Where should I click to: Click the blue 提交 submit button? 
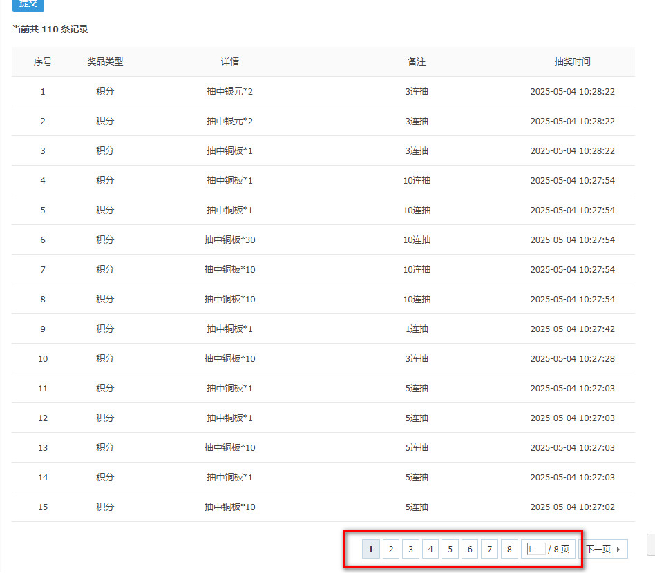tap(28, 4)
